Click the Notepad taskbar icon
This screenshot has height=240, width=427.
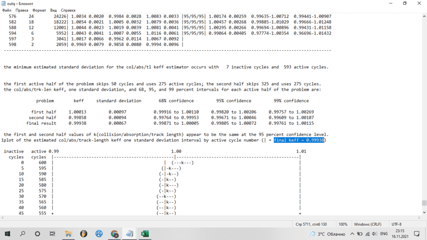(130, 234)
